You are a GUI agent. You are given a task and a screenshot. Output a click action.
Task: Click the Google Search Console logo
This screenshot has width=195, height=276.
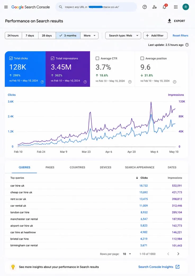pos(30,7)
